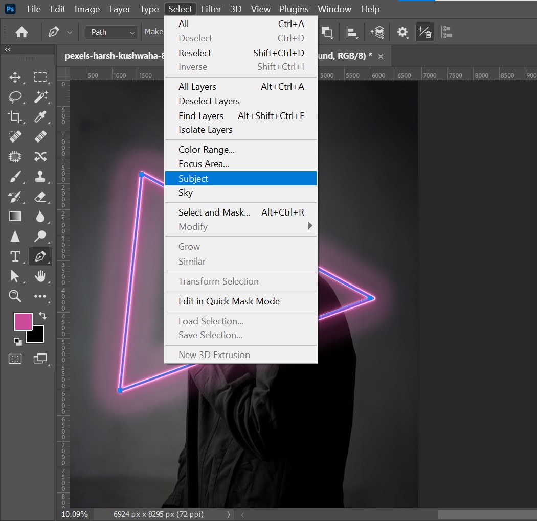Select the Hand tool
Image resolution: width=537 pixels, height=521 pixels.
coord(40,276)
